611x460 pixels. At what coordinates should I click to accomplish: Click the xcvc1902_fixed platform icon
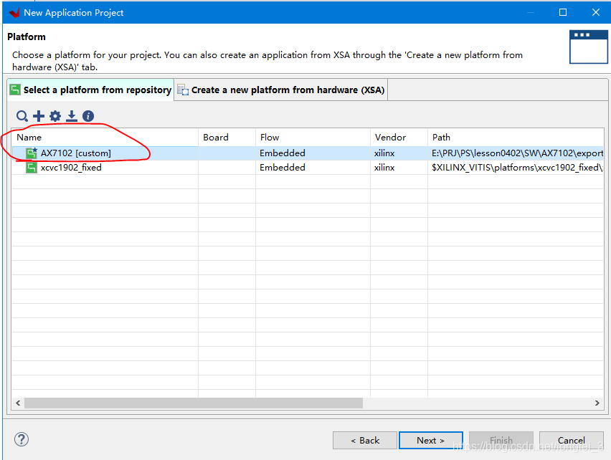click(32, 168)
